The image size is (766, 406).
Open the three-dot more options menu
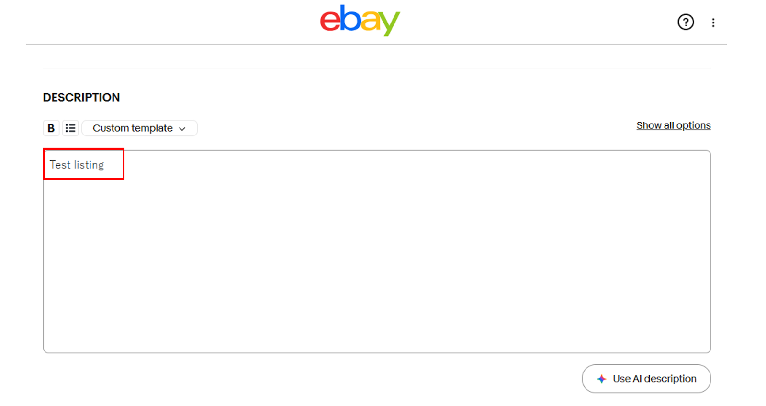pos(713,23)
